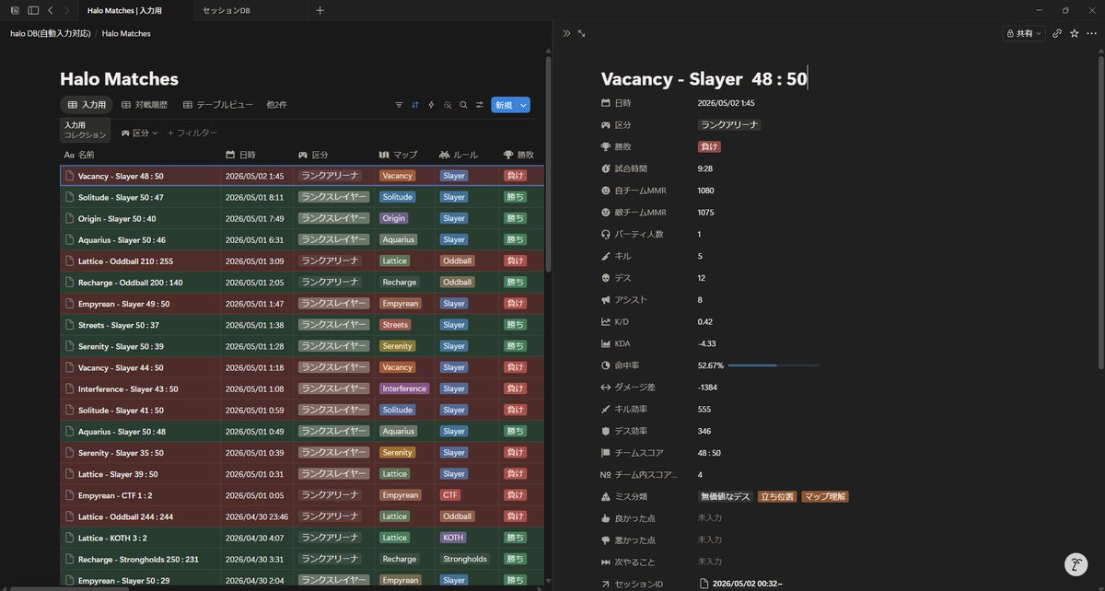Switch to 入力用 view tab
Screen dimensions: 1105x591
click(x=87, y=105)
